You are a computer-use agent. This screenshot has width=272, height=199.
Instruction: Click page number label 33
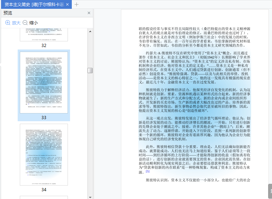44,118
